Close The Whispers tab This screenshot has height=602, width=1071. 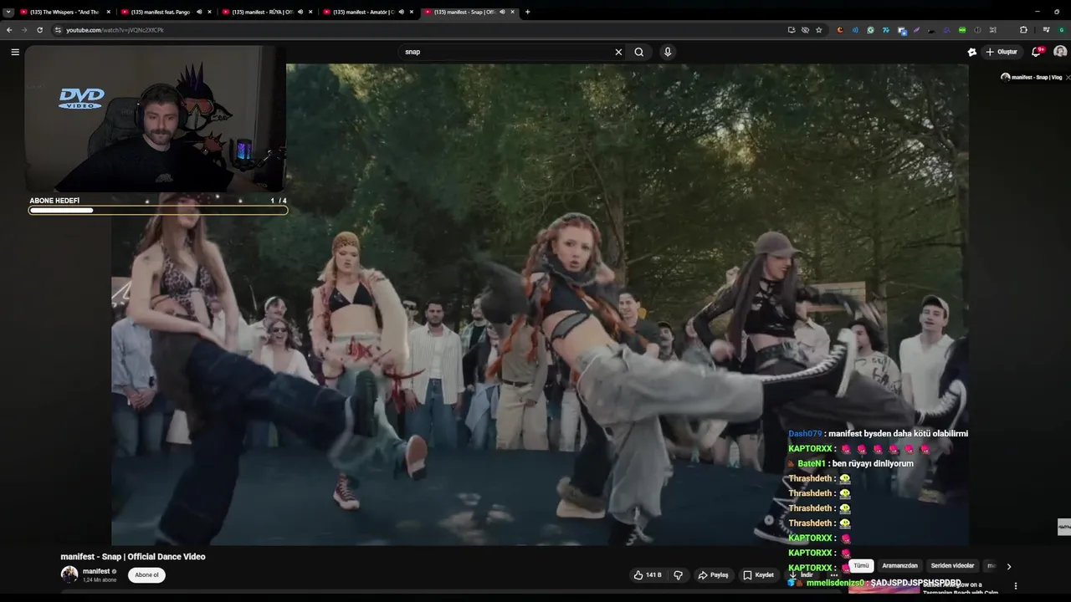[x=109, y=12]
